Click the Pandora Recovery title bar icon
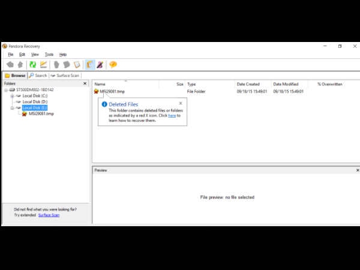 click(5, 46)
